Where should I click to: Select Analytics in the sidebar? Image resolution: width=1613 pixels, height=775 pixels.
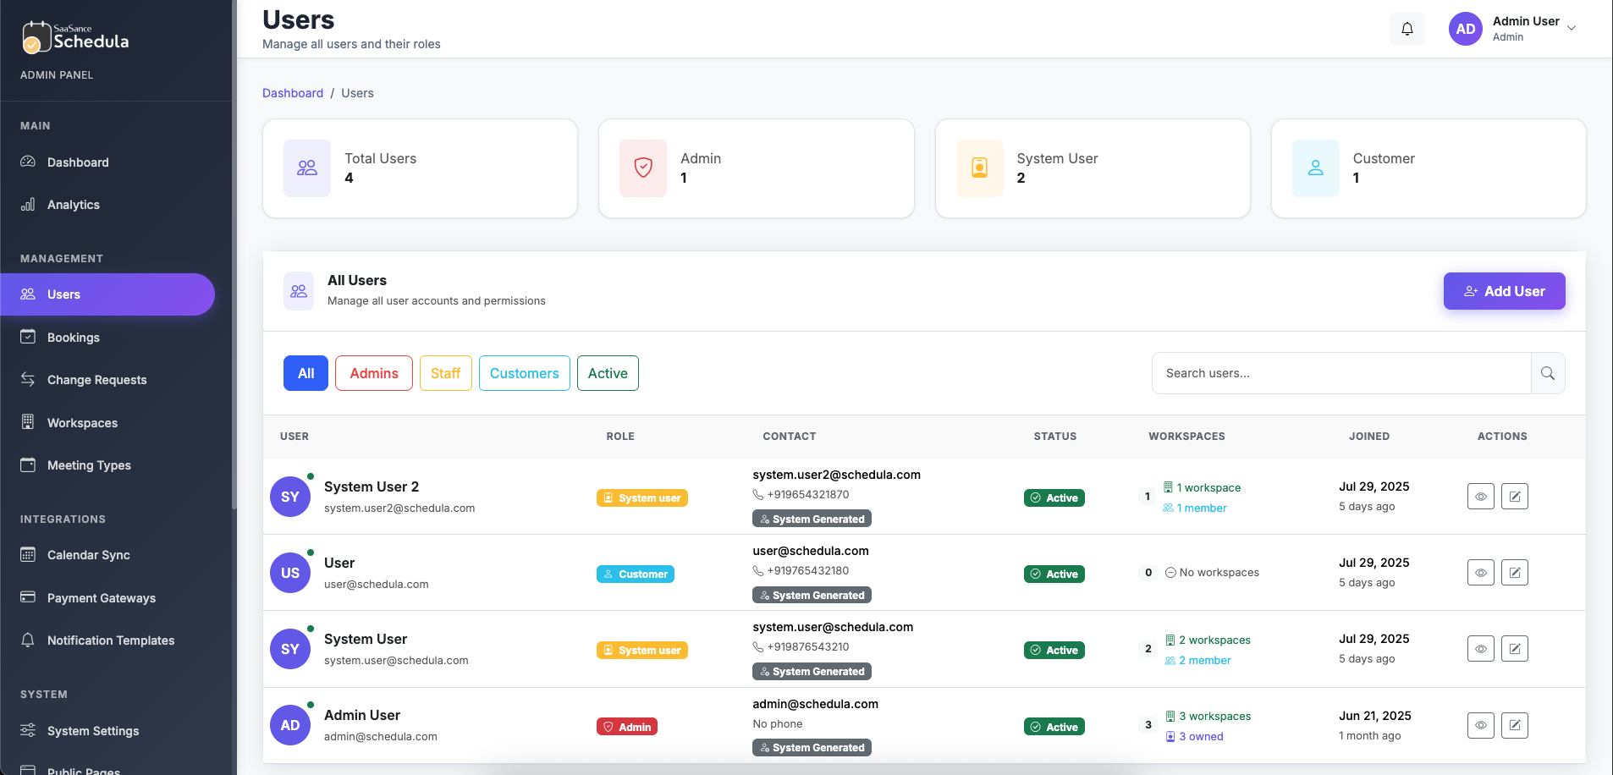pyautogui.click(x=74, y=204)
